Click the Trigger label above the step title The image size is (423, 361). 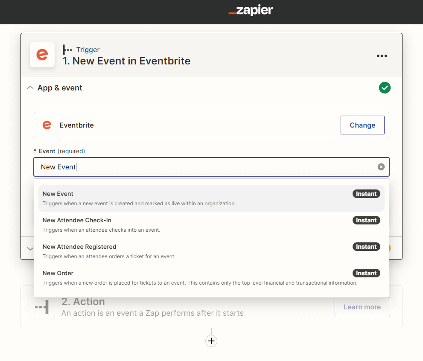point(88,49)
